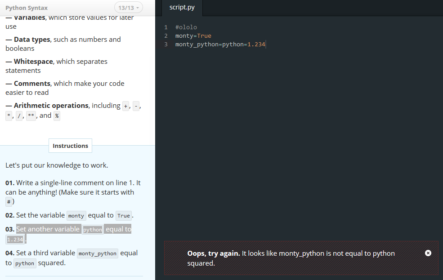Click line number 2 in the gutter
This screenshot has height=280, width=443.
point(166,36)
